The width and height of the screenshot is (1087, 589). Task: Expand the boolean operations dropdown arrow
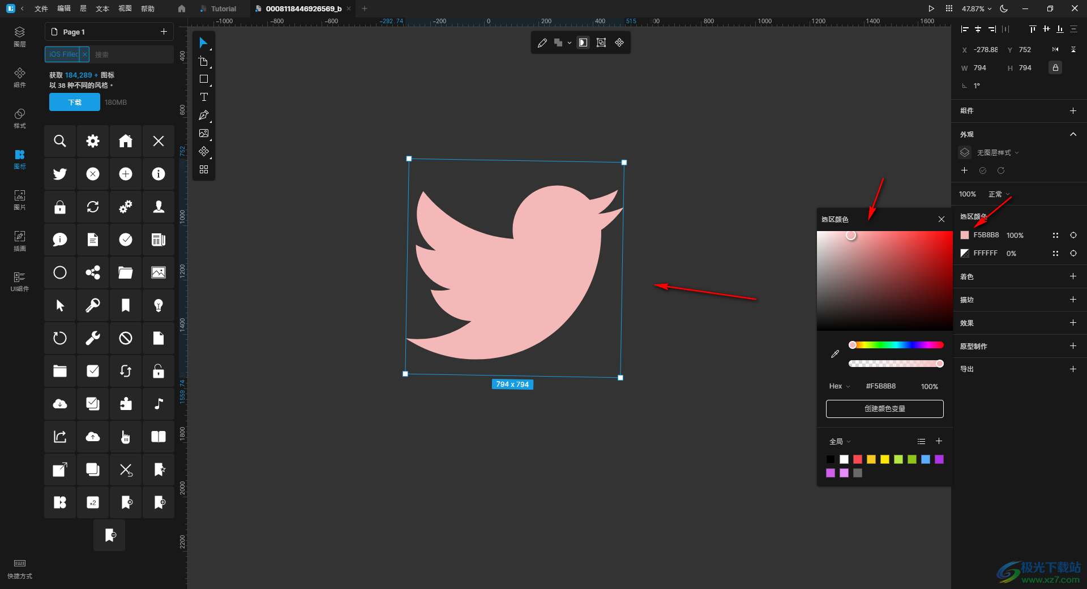tap(570, 43)
